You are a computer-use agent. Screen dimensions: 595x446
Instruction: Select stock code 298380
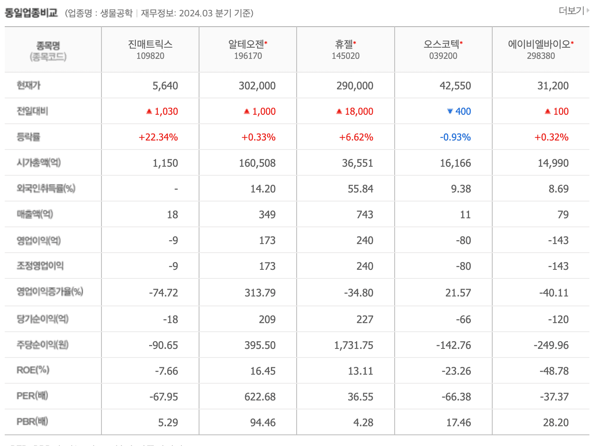click(541, 56)
